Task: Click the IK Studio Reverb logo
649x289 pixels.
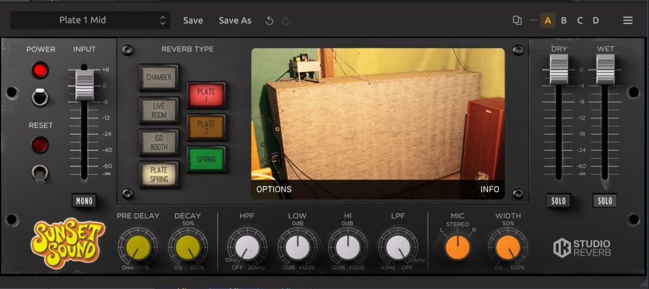Action: [x=582, y=248]
